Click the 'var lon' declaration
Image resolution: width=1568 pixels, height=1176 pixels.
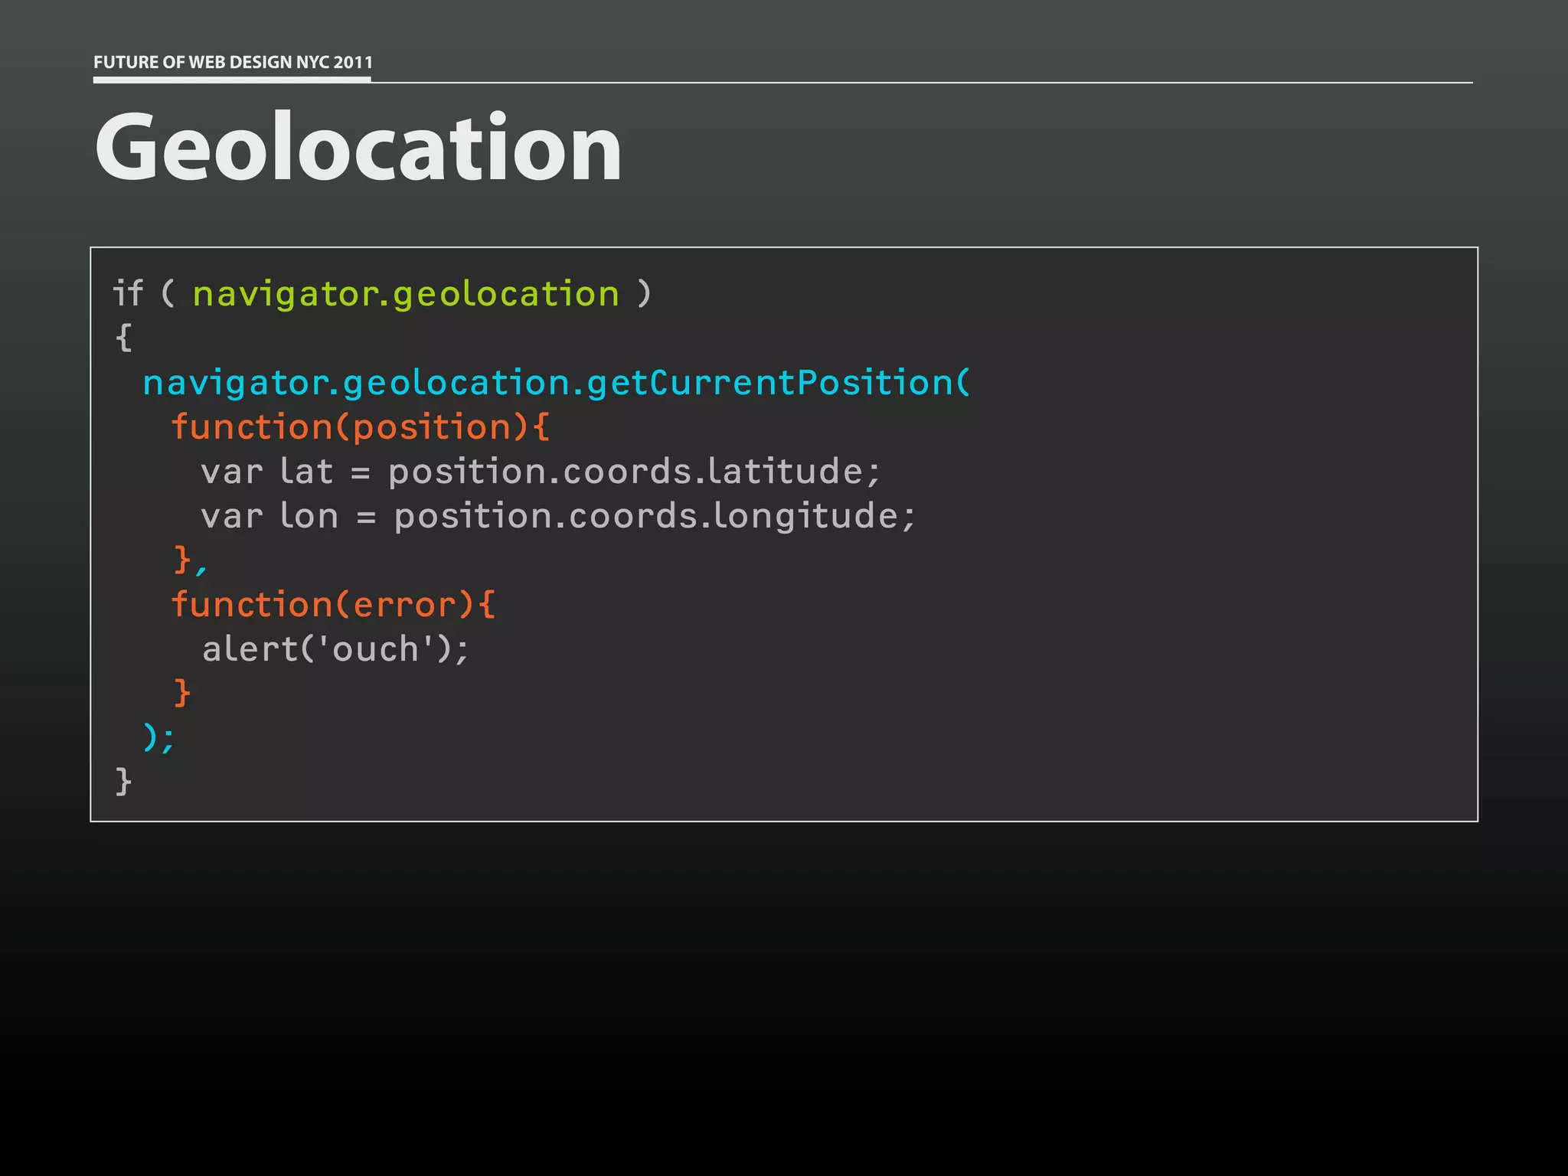pyautogui.click(x=269, y=516)
